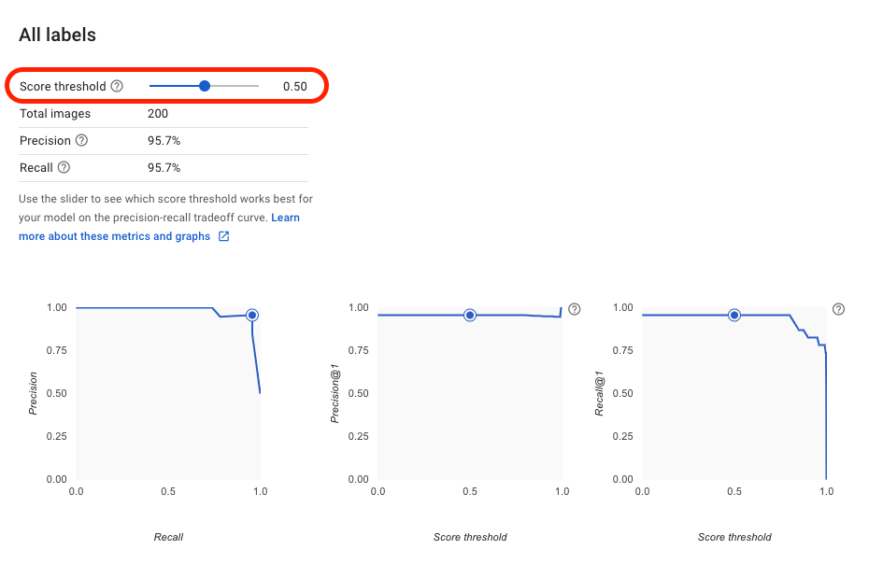Image resolution: width=883 pixels, height=564 pixels.
Task: Click the 'Total images' row label
Action: click(x=55, y=114)
